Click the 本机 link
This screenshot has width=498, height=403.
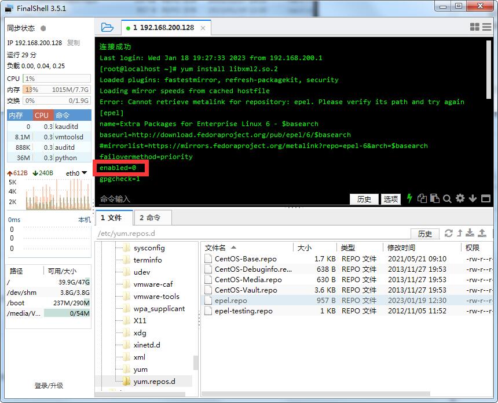[85, 219]
